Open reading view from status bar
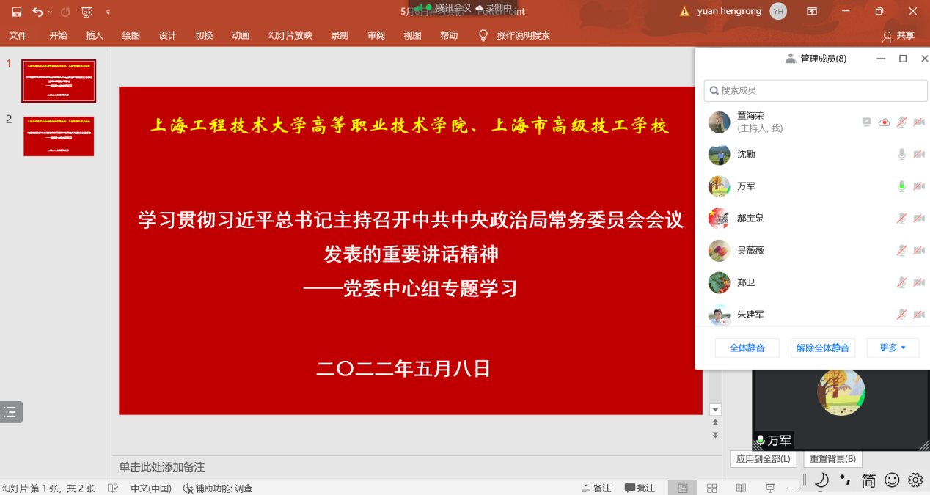 [741, 488]
